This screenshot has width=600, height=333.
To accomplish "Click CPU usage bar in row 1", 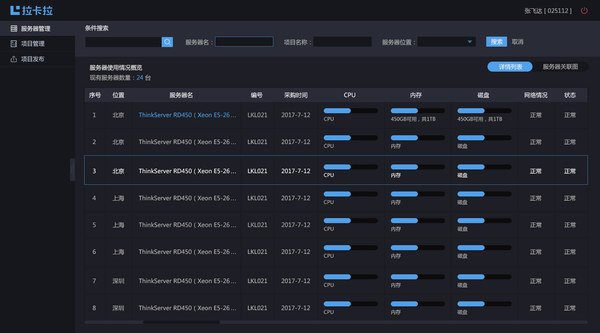I will [351, 111].
